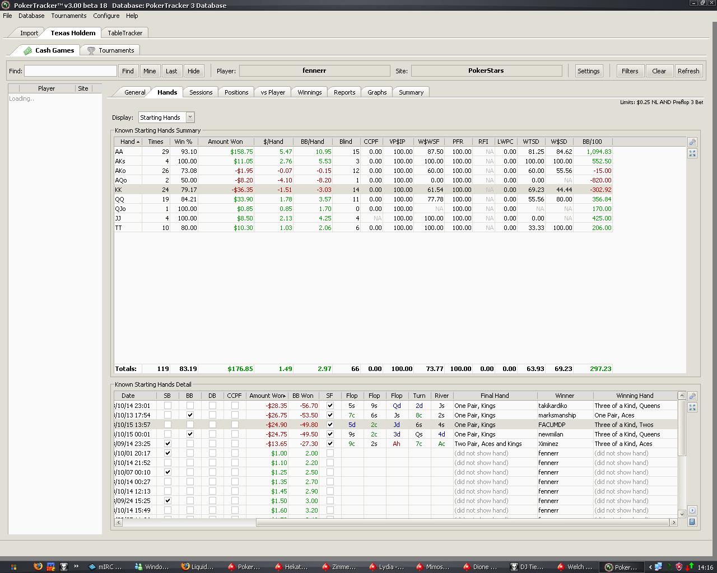
Task: Click the Windows Start button
Action: [13, 567]
